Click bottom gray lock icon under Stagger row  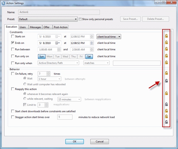pos(166,122)
